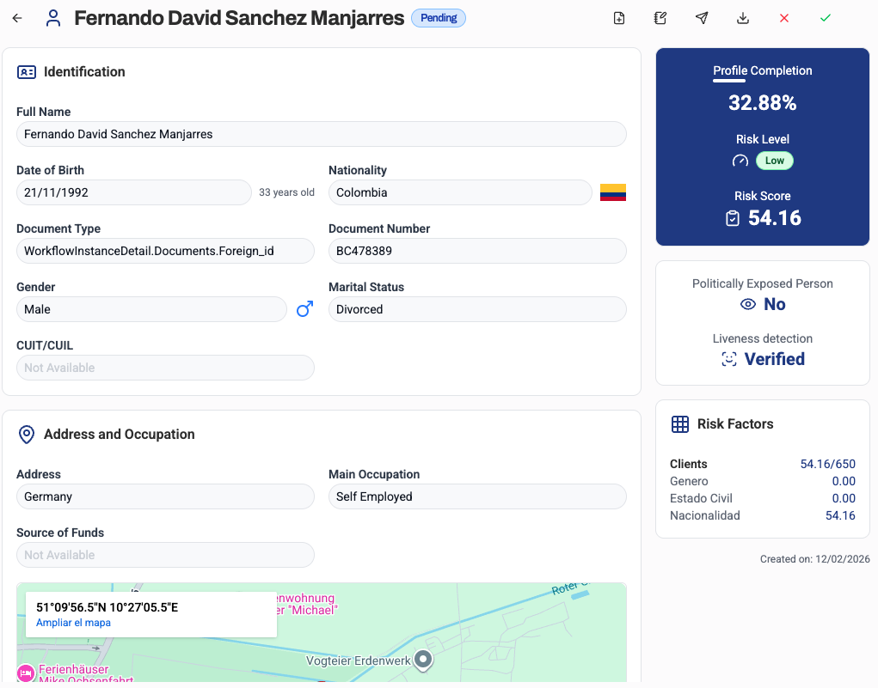Open the 'Ampliar el mapa' link
Screen dimensions: 878x688
point(73,623)
